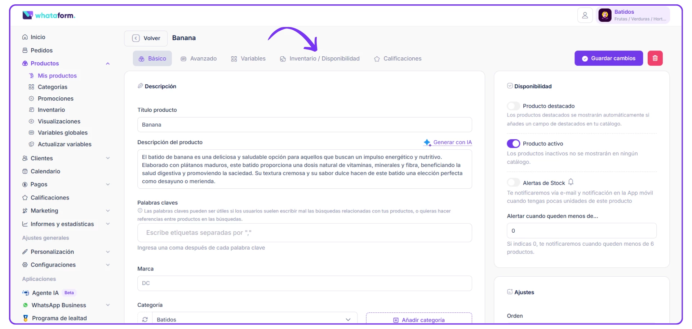The width and height of the screenshot is (692, 329).
Task: Click the refresh icon beside Categoría dropdown
Action: point(145,319)
